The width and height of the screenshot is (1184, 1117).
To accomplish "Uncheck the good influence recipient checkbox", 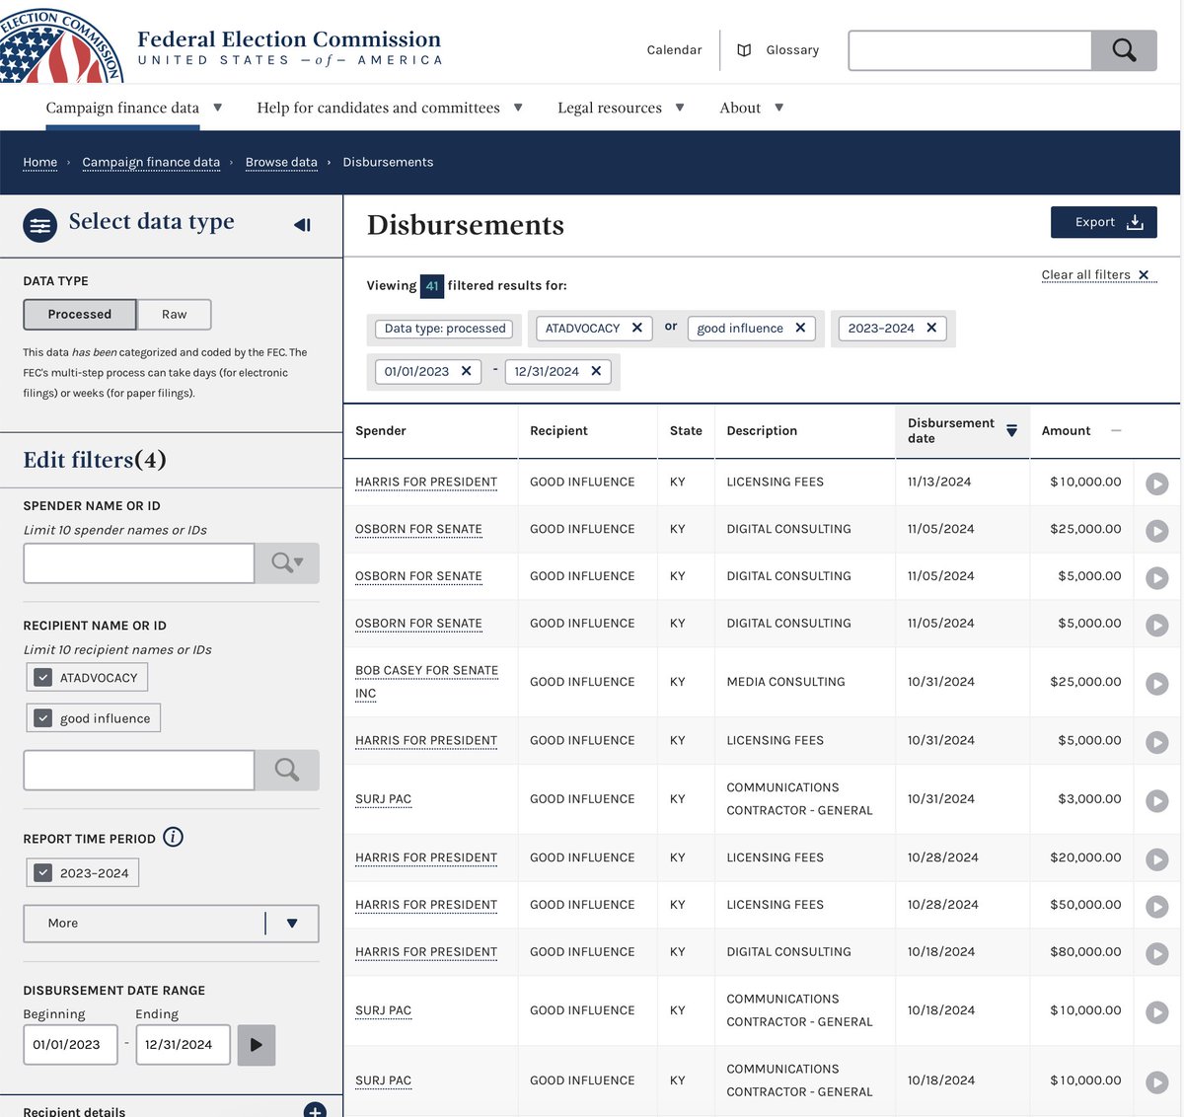I will point(42,718).
